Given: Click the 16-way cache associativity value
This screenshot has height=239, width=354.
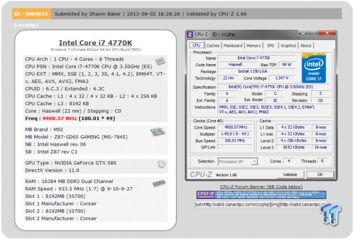Looking at the screenshot, I should pyautogui.click(x=320, y=147).
